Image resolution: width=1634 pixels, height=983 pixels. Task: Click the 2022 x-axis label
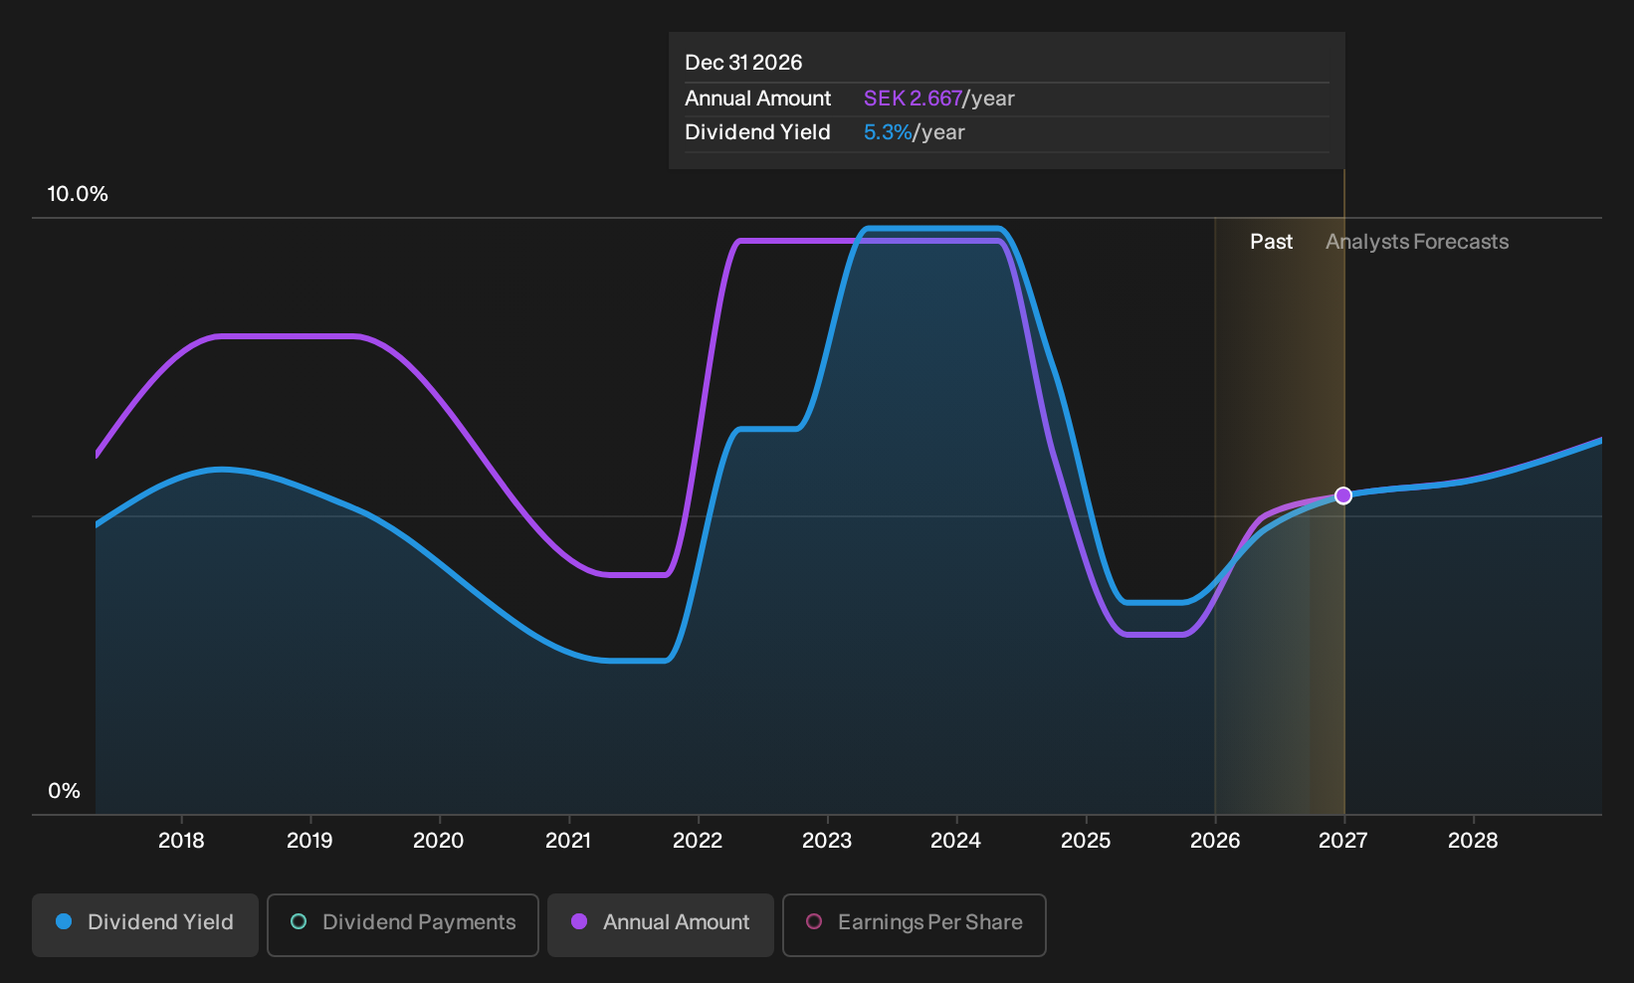click(698, 841)
